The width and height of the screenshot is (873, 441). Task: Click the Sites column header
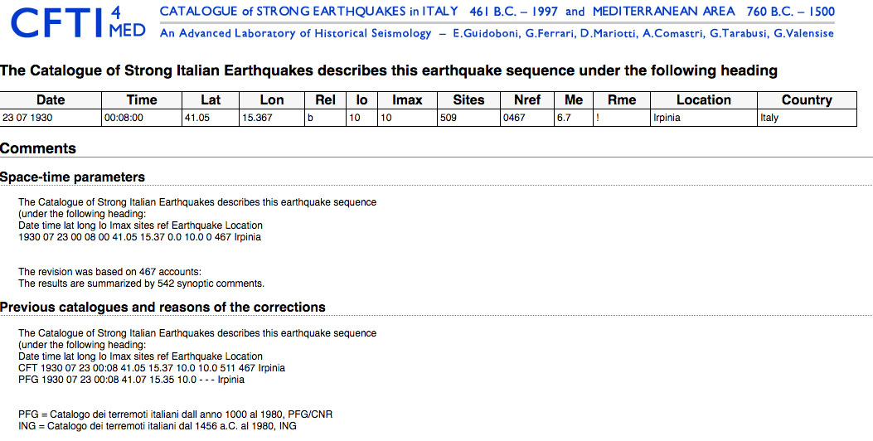pyautogui.click(x=468, y=99)
